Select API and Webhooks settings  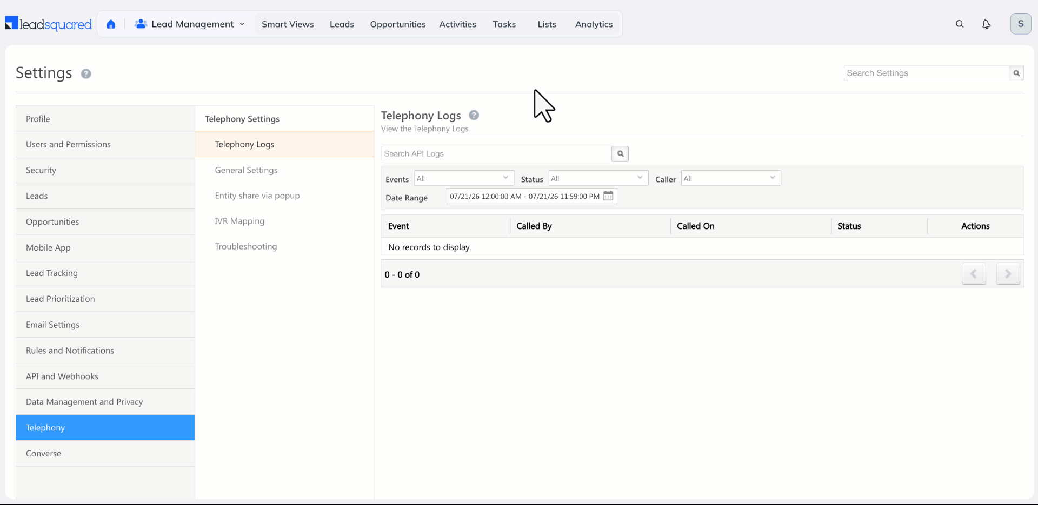[x=105, y=376]
